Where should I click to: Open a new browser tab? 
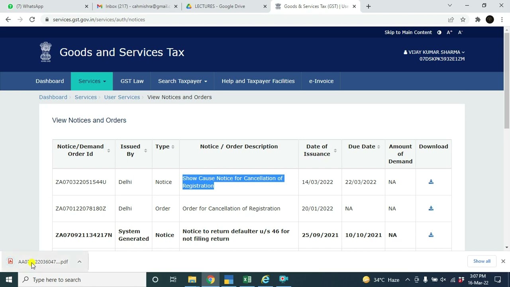point(368,6)
